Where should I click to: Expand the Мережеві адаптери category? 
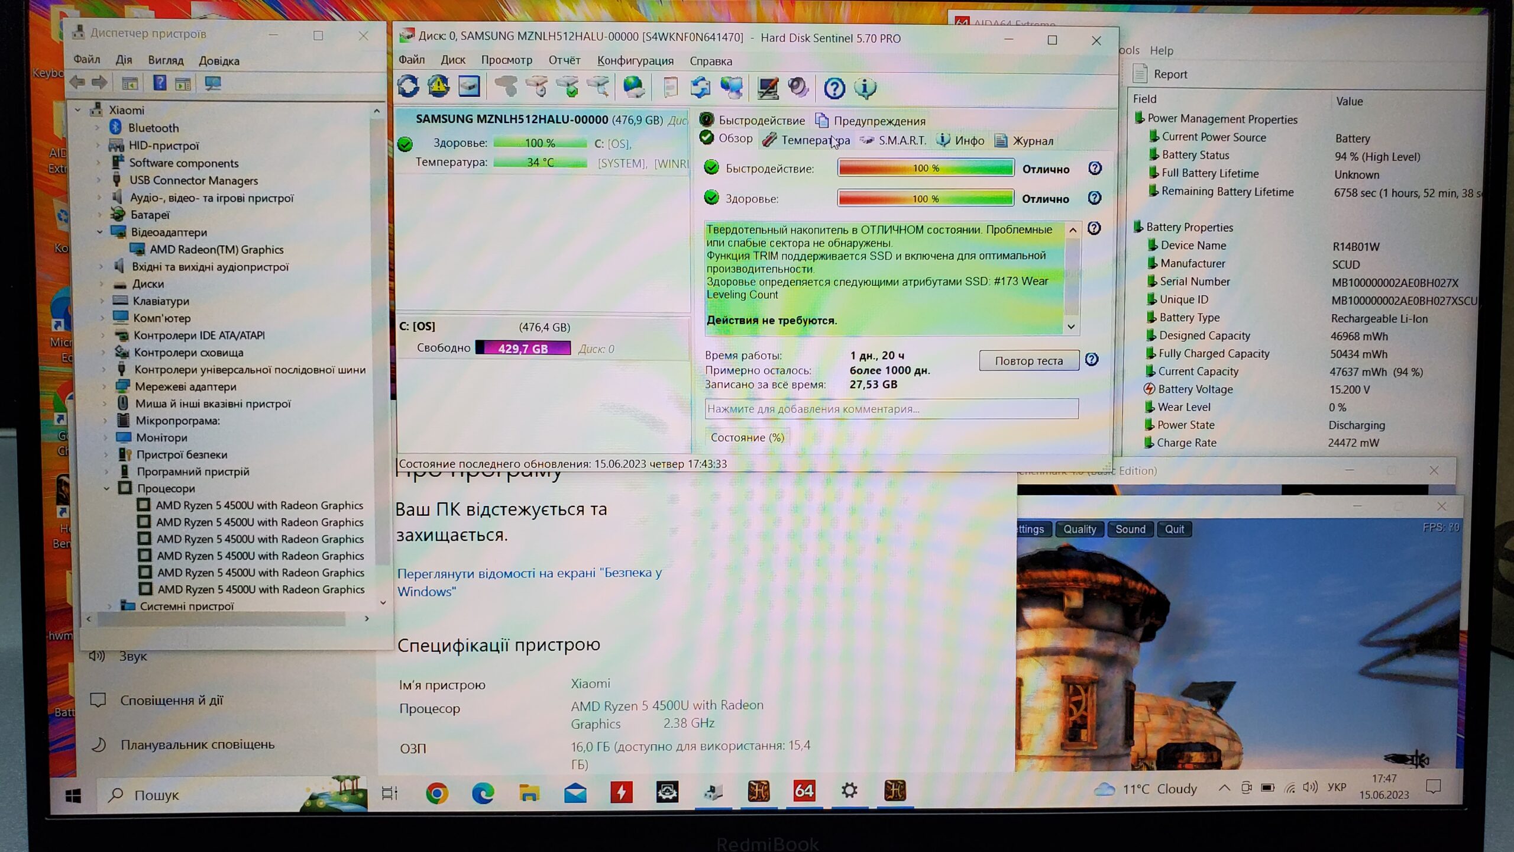click(105, 387)
